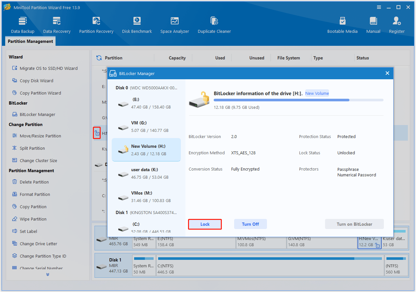
Task: Select VMos (M:) in BitLocker list
Action: [146, 197]
